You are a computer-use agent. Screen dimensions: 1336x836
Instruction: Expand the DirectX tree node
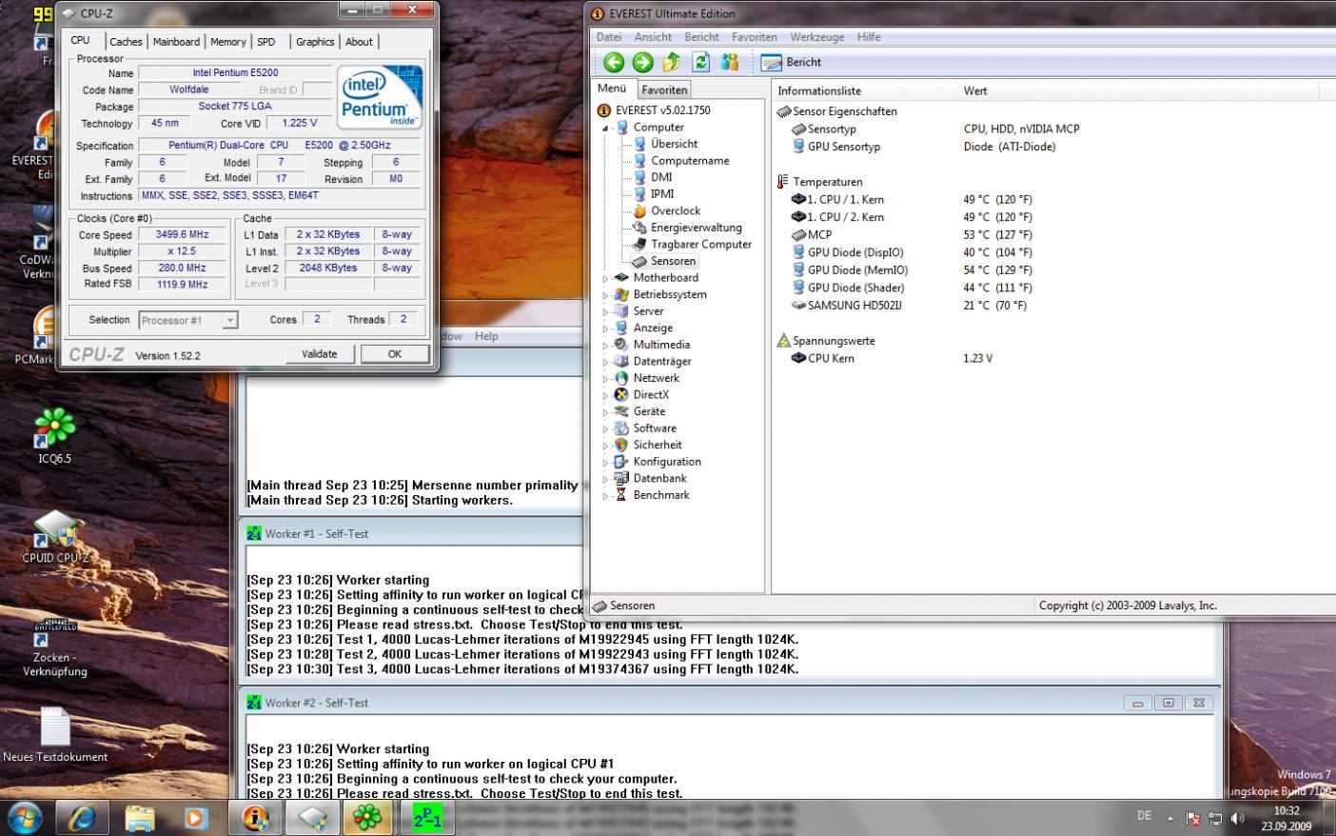coord(605,395)
